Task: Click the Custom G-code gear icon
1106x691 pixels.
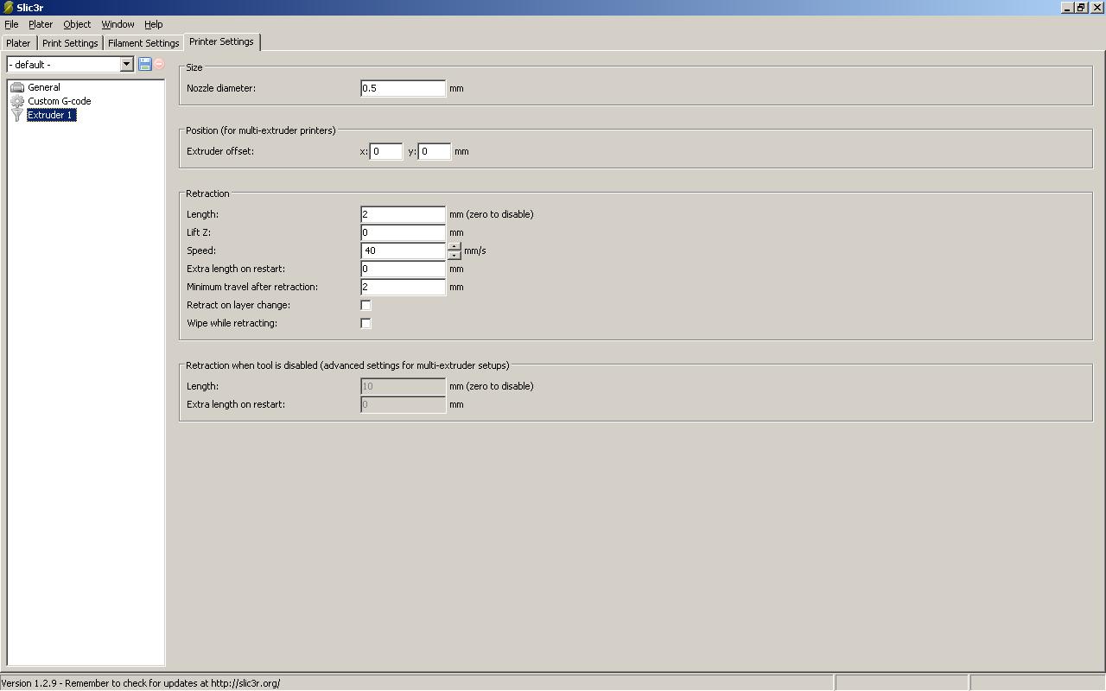Action: tap(17, 101)
